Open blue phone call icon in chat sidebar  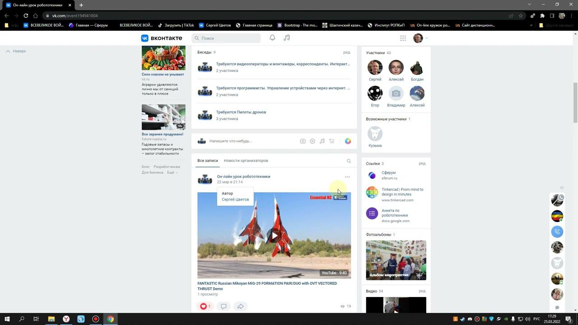[557, 232]
